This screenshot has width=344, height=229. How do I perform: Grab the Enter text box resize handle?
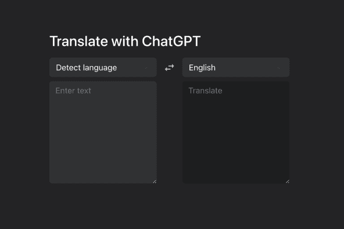[x=155, y=181]
